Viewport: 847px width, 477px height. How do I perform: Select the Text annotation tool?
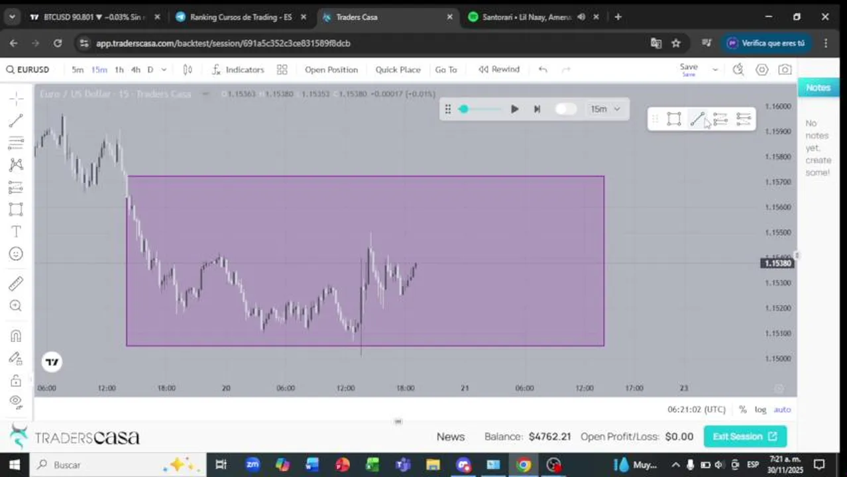pos(17,231)
